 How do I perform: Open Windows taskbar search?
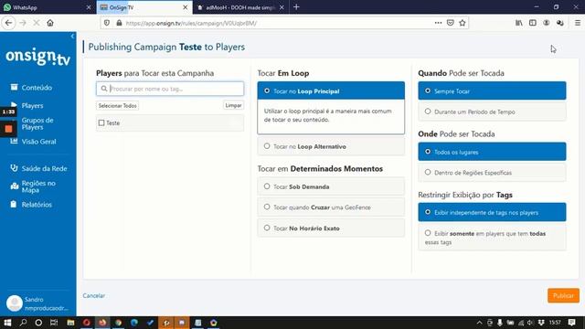pyautogui.click(x=23, y=323)
